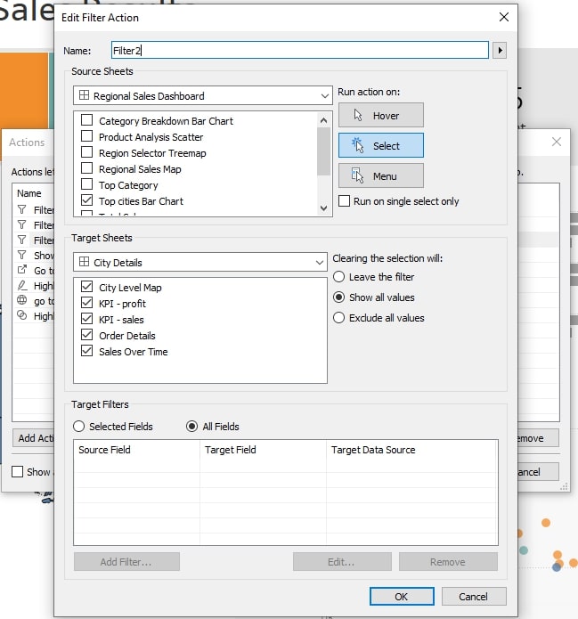Uncheck Top cities Bar Chart source sheet
The image size is (578, 619).
coord(87,200)
